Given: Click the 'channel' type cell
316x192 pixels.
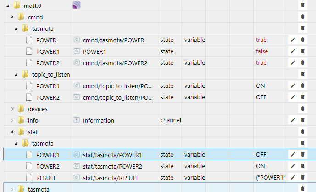Looking at the screenshot, I should click(x=171, y=120).
